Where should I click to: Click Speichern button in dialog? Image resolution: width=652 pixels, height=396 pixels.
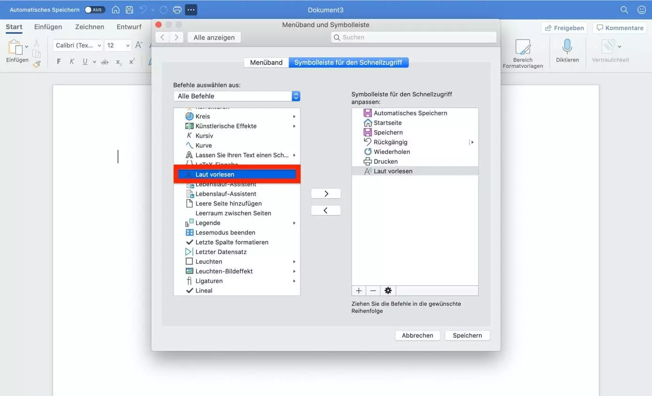click(x=467, y=335)
